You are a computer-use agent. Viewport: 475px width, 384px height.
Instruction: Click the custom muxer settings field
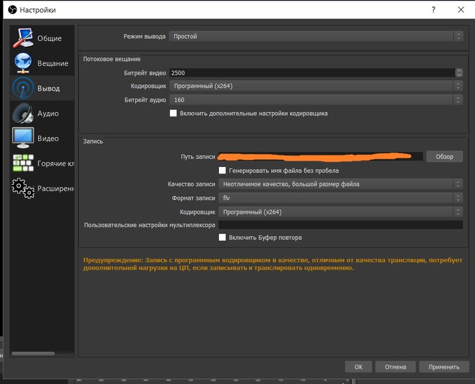341,225
